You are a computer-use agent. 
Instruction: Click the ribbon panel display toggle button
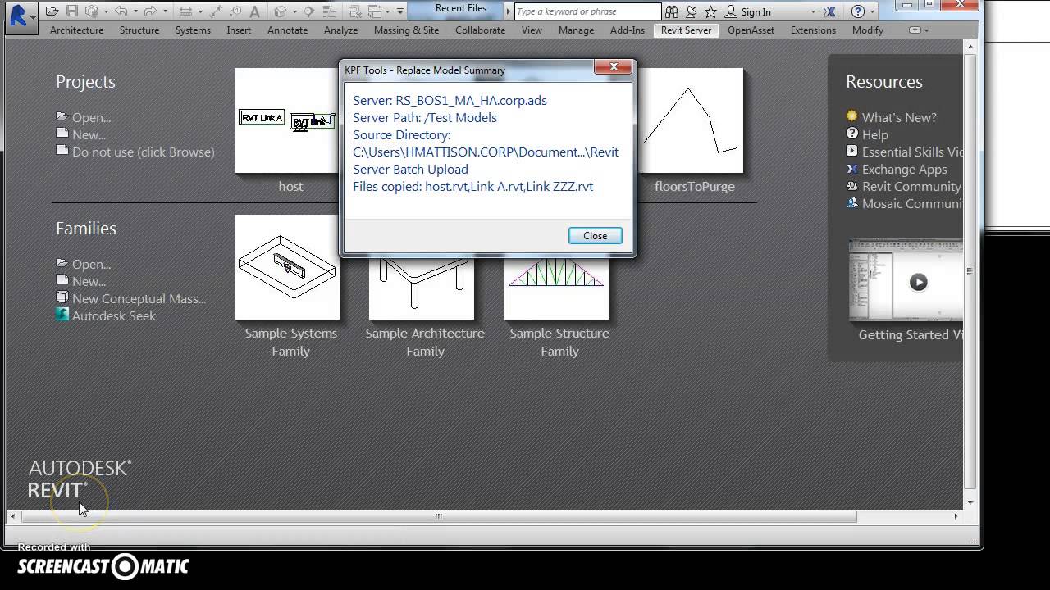915,30
